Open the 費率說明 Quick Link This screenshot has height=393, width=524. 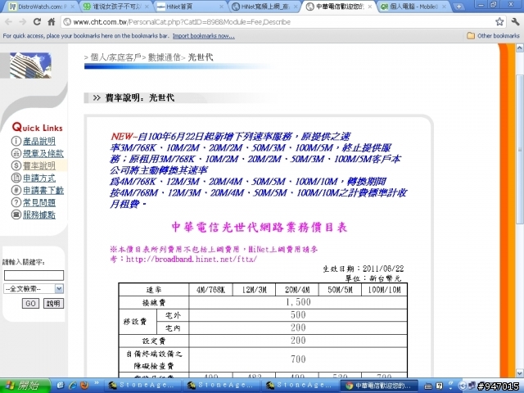tap(39, 165)
